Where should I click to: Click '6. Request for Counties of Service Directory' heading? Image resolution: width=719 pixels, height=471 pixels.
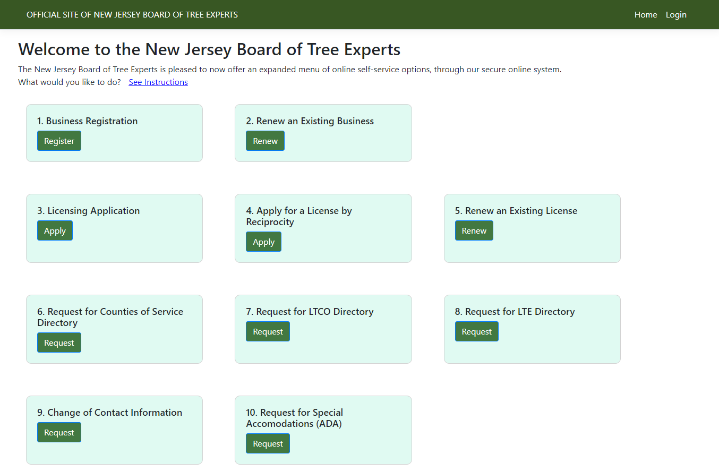point(110,317)
